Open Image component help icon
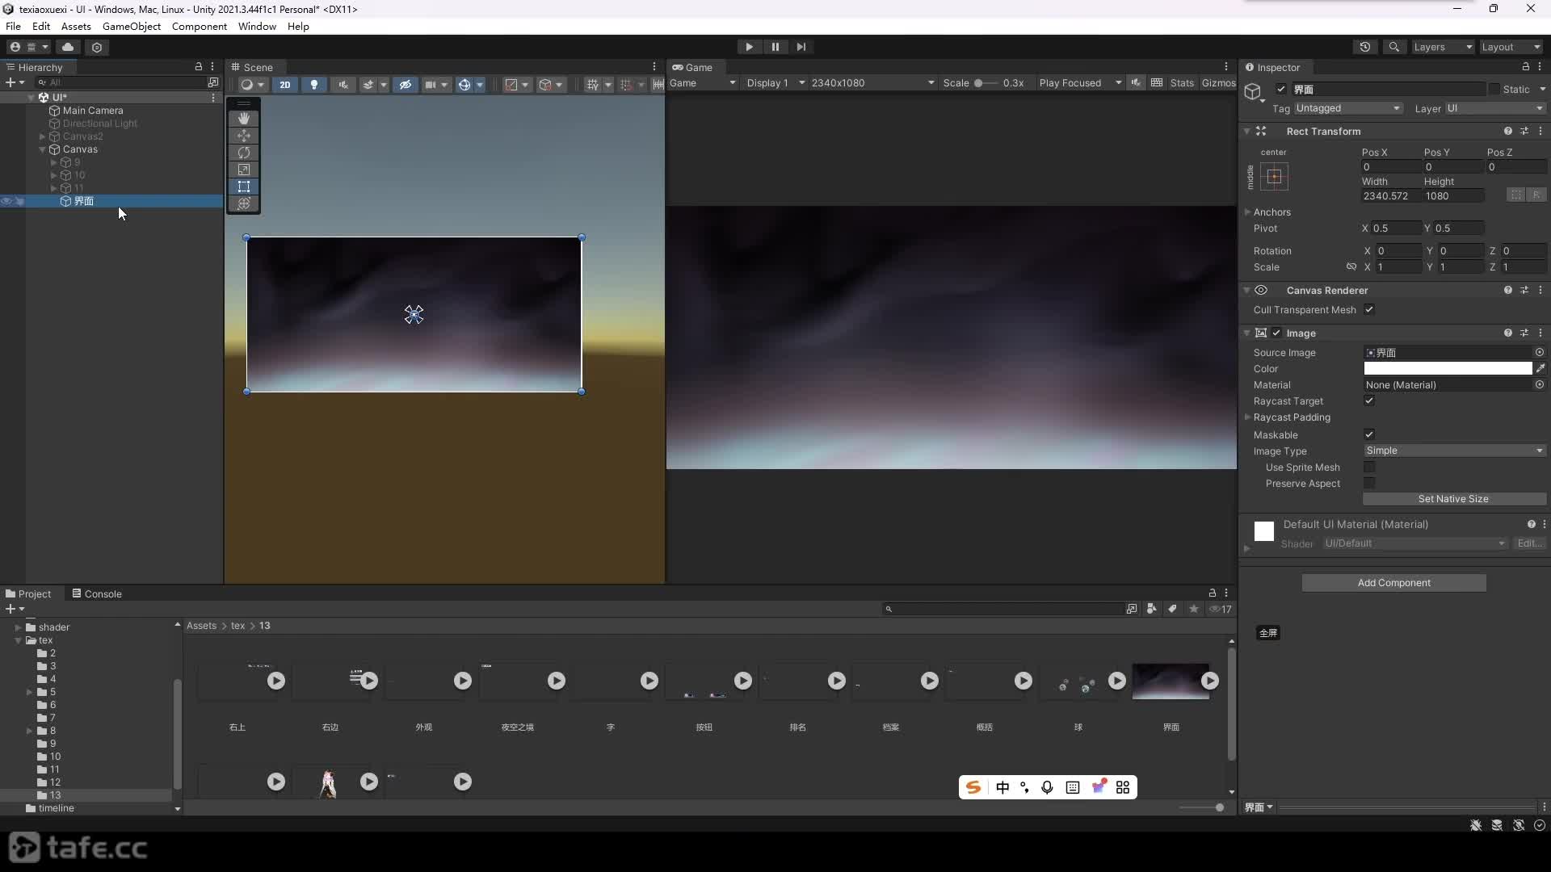The image size is (1551, 872). [1507, 333]
